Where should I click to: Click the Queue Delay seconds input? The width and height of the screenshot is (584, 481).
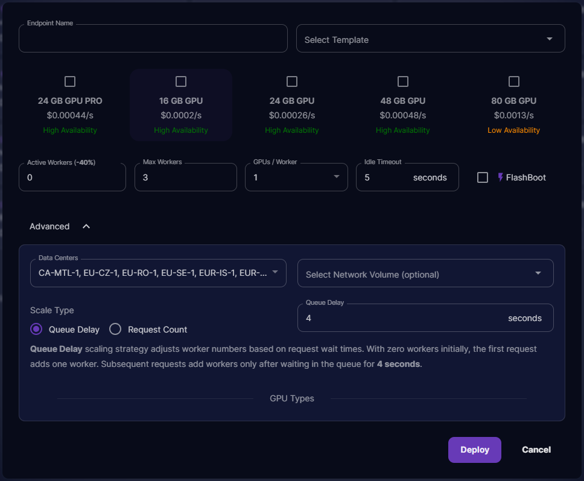pyautogui.click(x=426, y=318)
